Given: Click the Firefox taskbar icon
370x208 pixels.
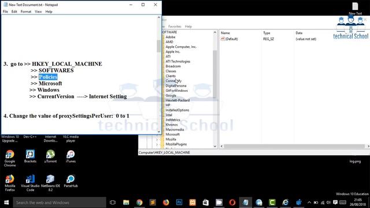Looking at the screenshot, I should pos(166,202).
